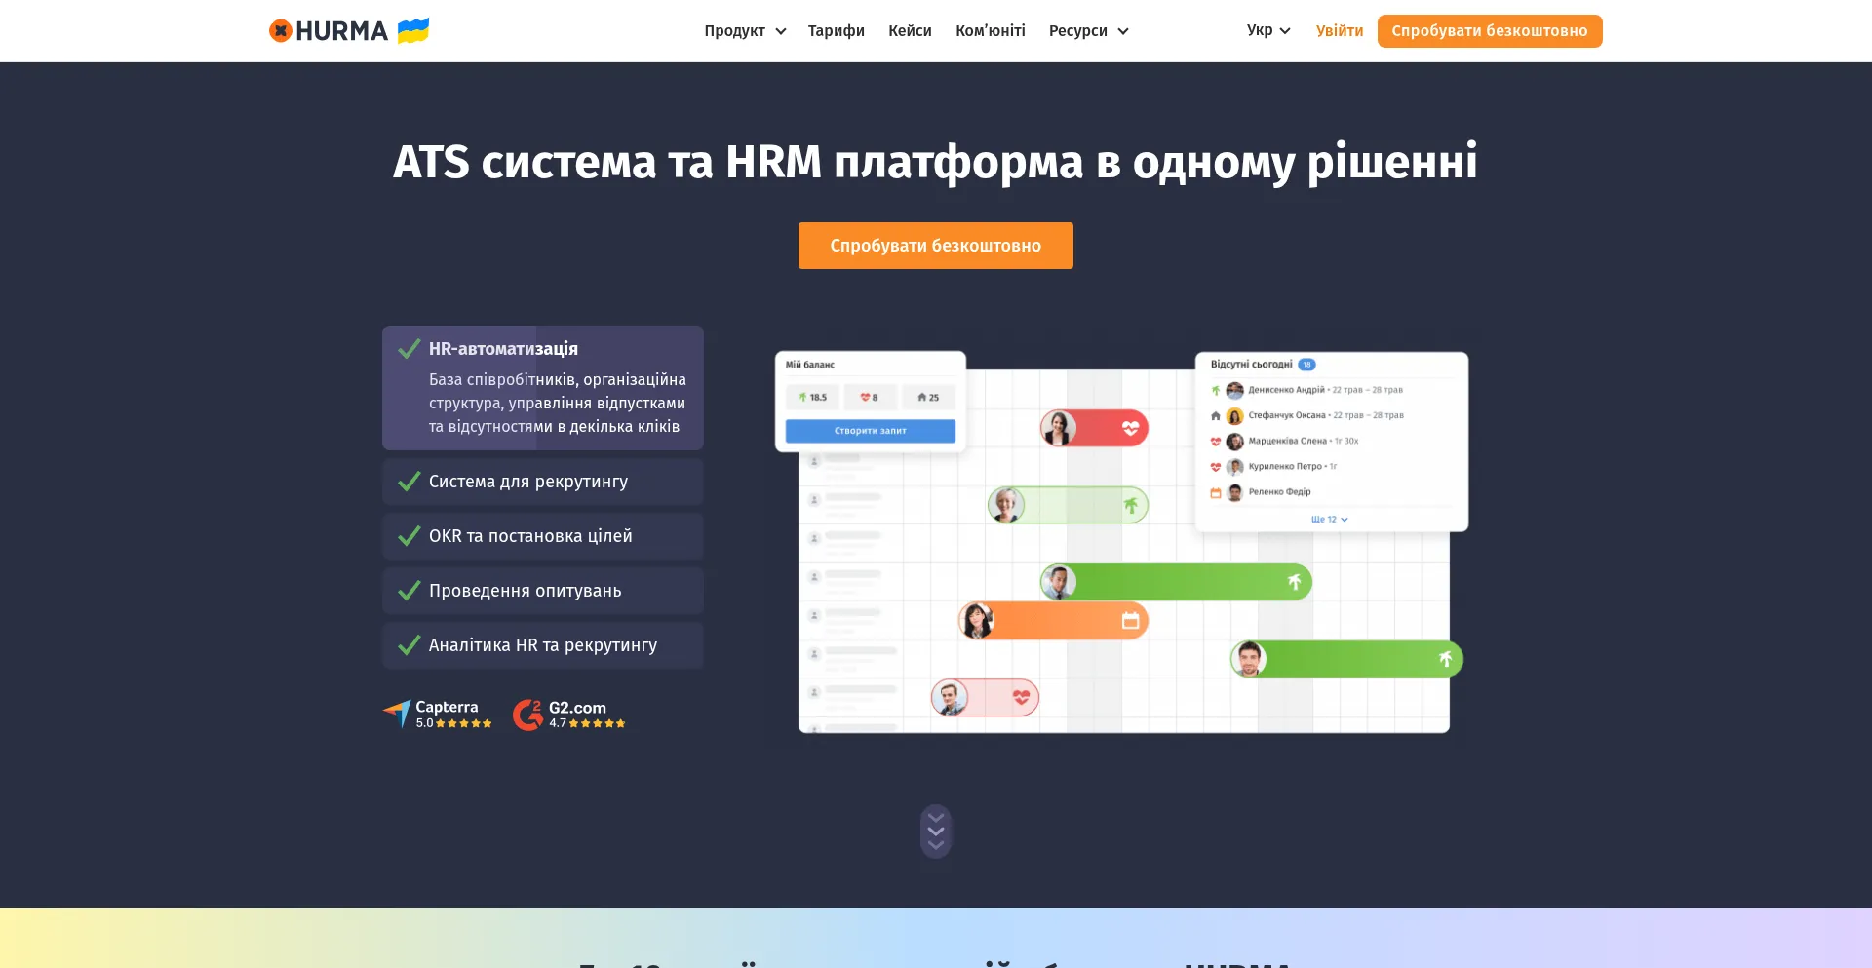
Task: Open the G2.com rating badge
Action: (569, 715)
